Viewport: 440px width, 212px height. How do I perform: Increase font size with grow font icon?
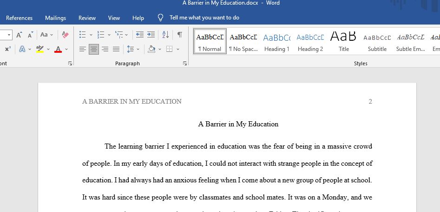[19, 35]
